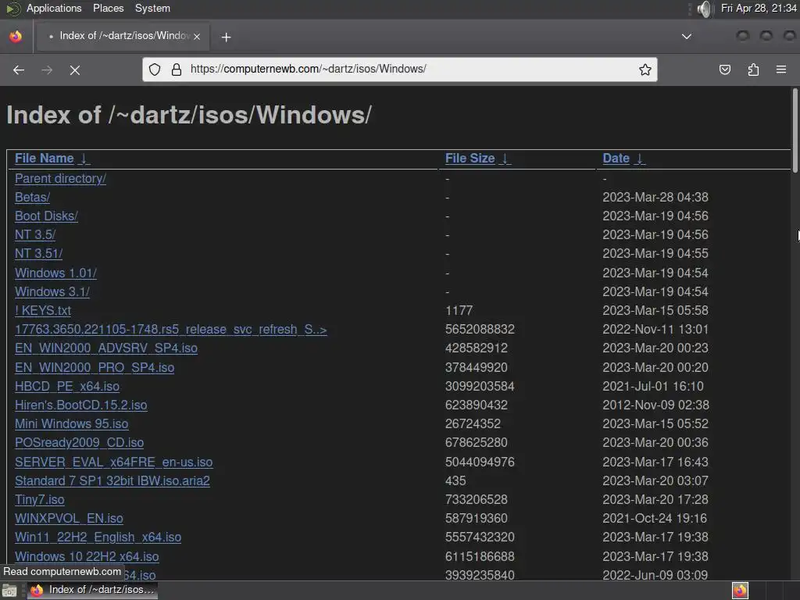Download Win11_22H2_English_x64.iso
The height and width of the screenshot is (600, 800).
point(98,537)
